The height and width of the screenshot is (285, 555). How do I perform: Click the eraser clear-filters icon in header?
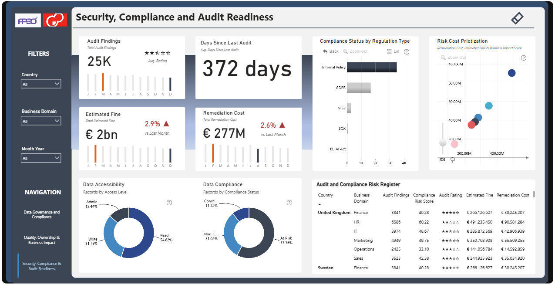click(x=517, y=18)
